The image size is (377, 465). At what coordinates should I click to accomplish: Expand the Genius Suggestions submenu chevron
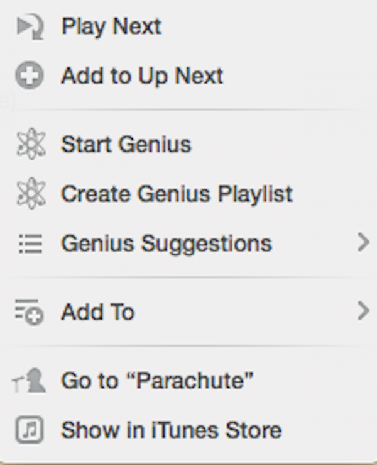click(x=363, y=243)
